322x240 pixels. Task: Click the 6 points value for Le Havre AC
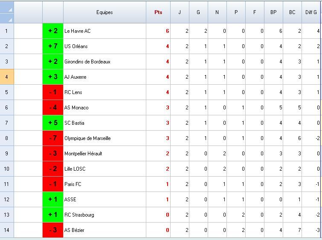pos(158,31)
